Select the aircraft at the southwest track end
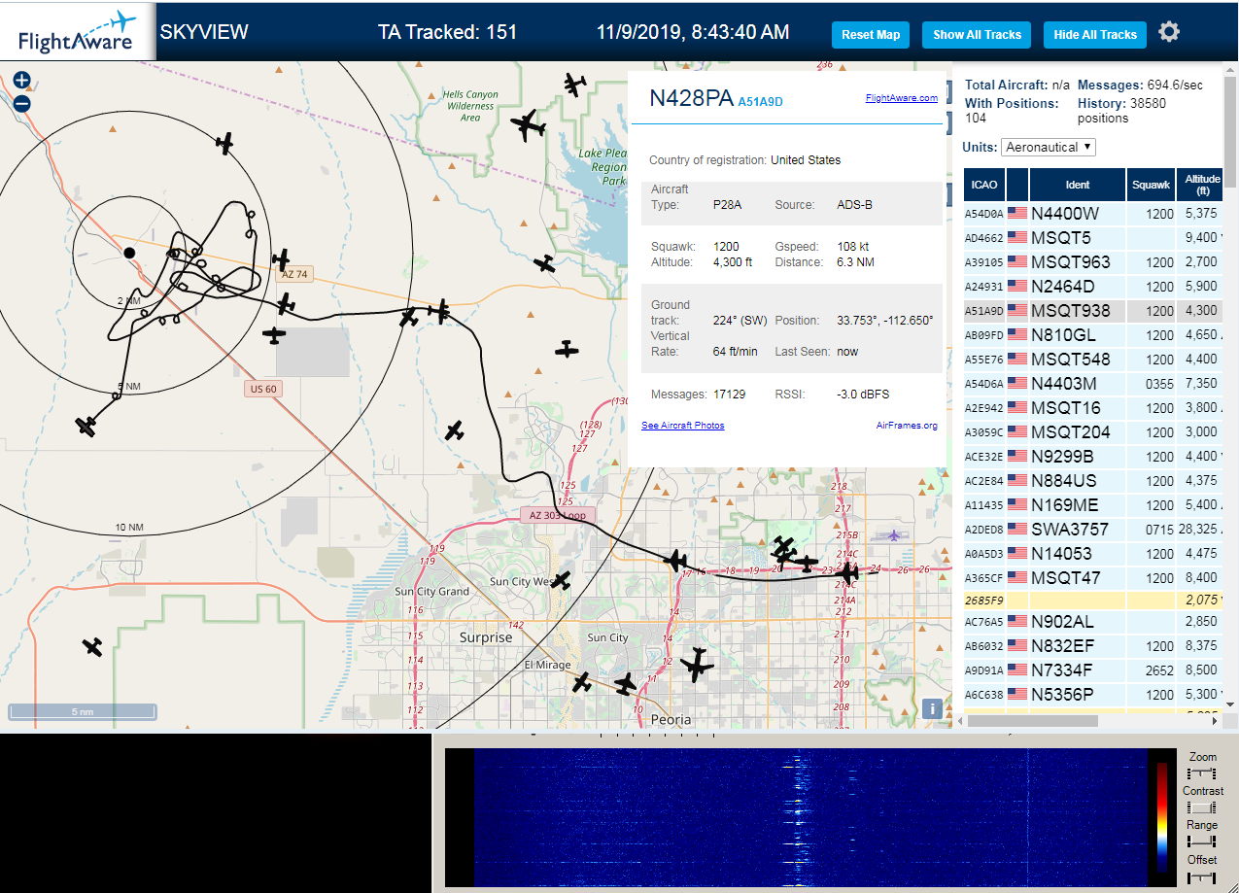The width and height of the screenshot is (1239, 893). [x=86, y=426]
